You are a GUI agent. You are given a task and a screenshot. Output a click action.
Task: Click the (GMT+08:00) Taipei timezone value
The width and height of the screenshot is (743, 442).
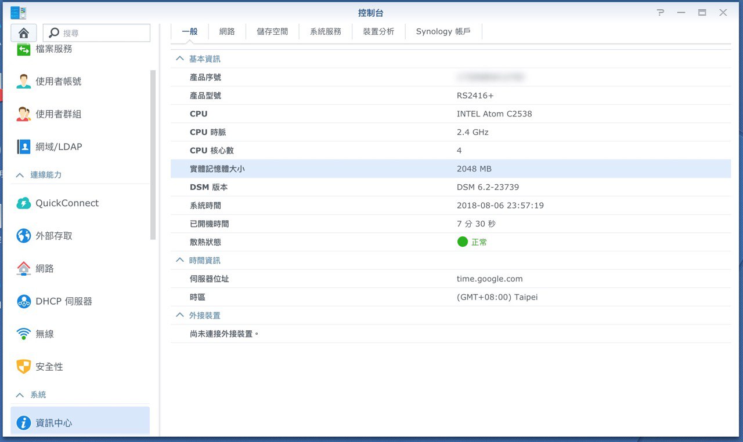[x=497, y=297]
